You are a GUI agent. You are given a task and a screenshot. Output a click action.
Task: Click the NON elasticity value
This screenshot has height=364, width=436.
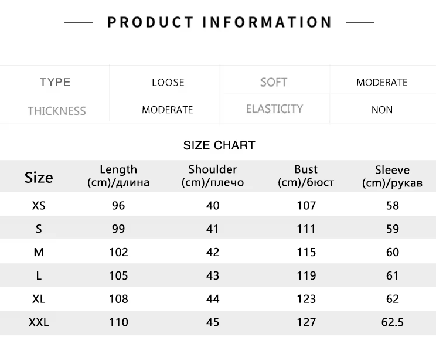click(x=382, y=110)
